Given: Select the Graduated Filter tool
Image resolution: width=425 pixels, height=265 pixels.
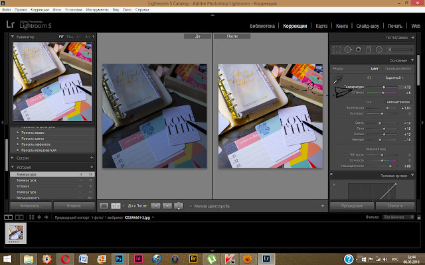Looking at the screenshot, I should pyautogui.click(x=369, y=50).
